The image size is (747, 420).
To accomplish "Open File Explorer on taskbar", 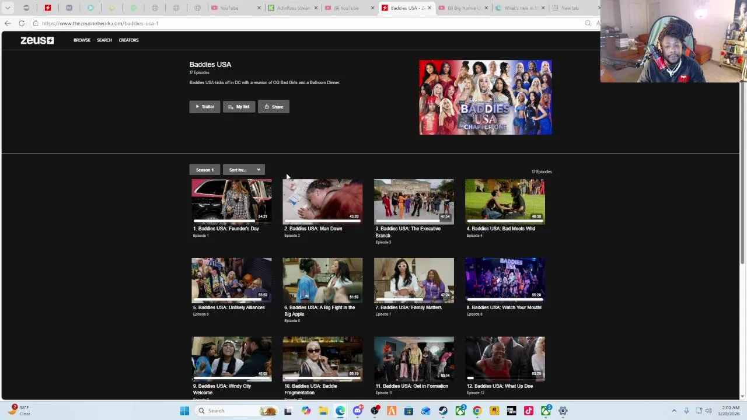I will 323,411.
